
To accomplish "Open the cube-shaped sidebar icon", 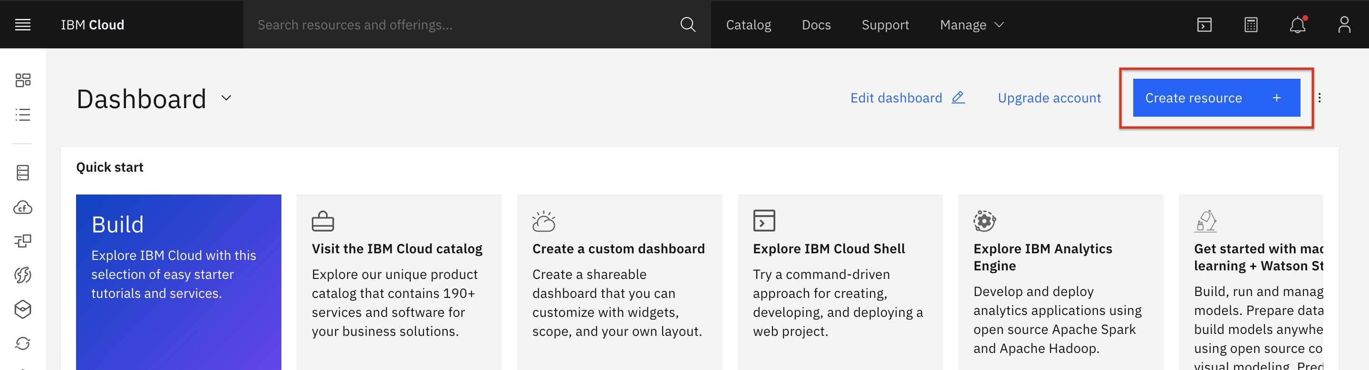I will [x=23, y=309].
